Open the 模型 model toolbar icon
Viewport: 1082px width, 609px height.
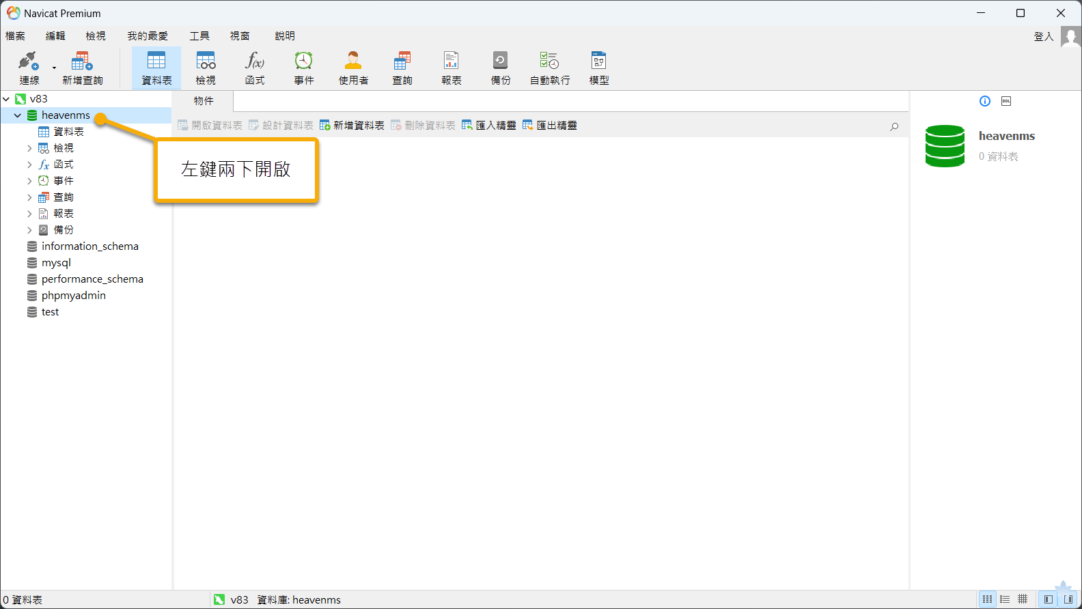(x=599, y=68)
